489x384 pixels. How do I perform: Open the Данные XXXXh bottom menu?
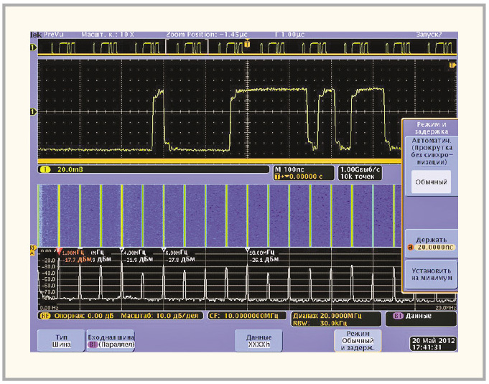coord(259,340)
